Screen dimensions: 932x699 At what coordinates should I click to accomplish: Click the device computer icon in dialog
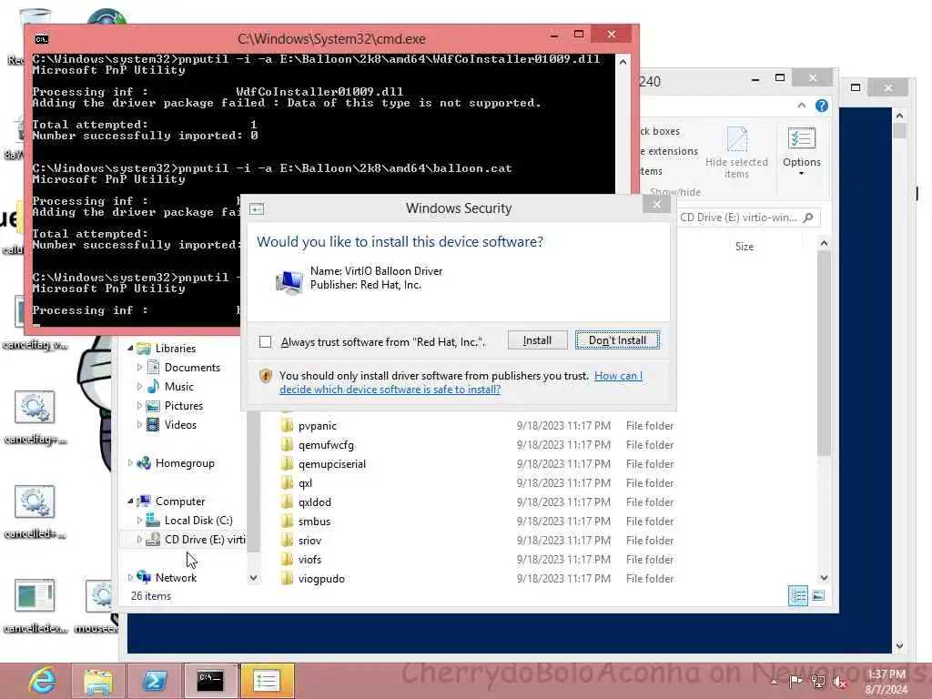(x=289, y=280)
